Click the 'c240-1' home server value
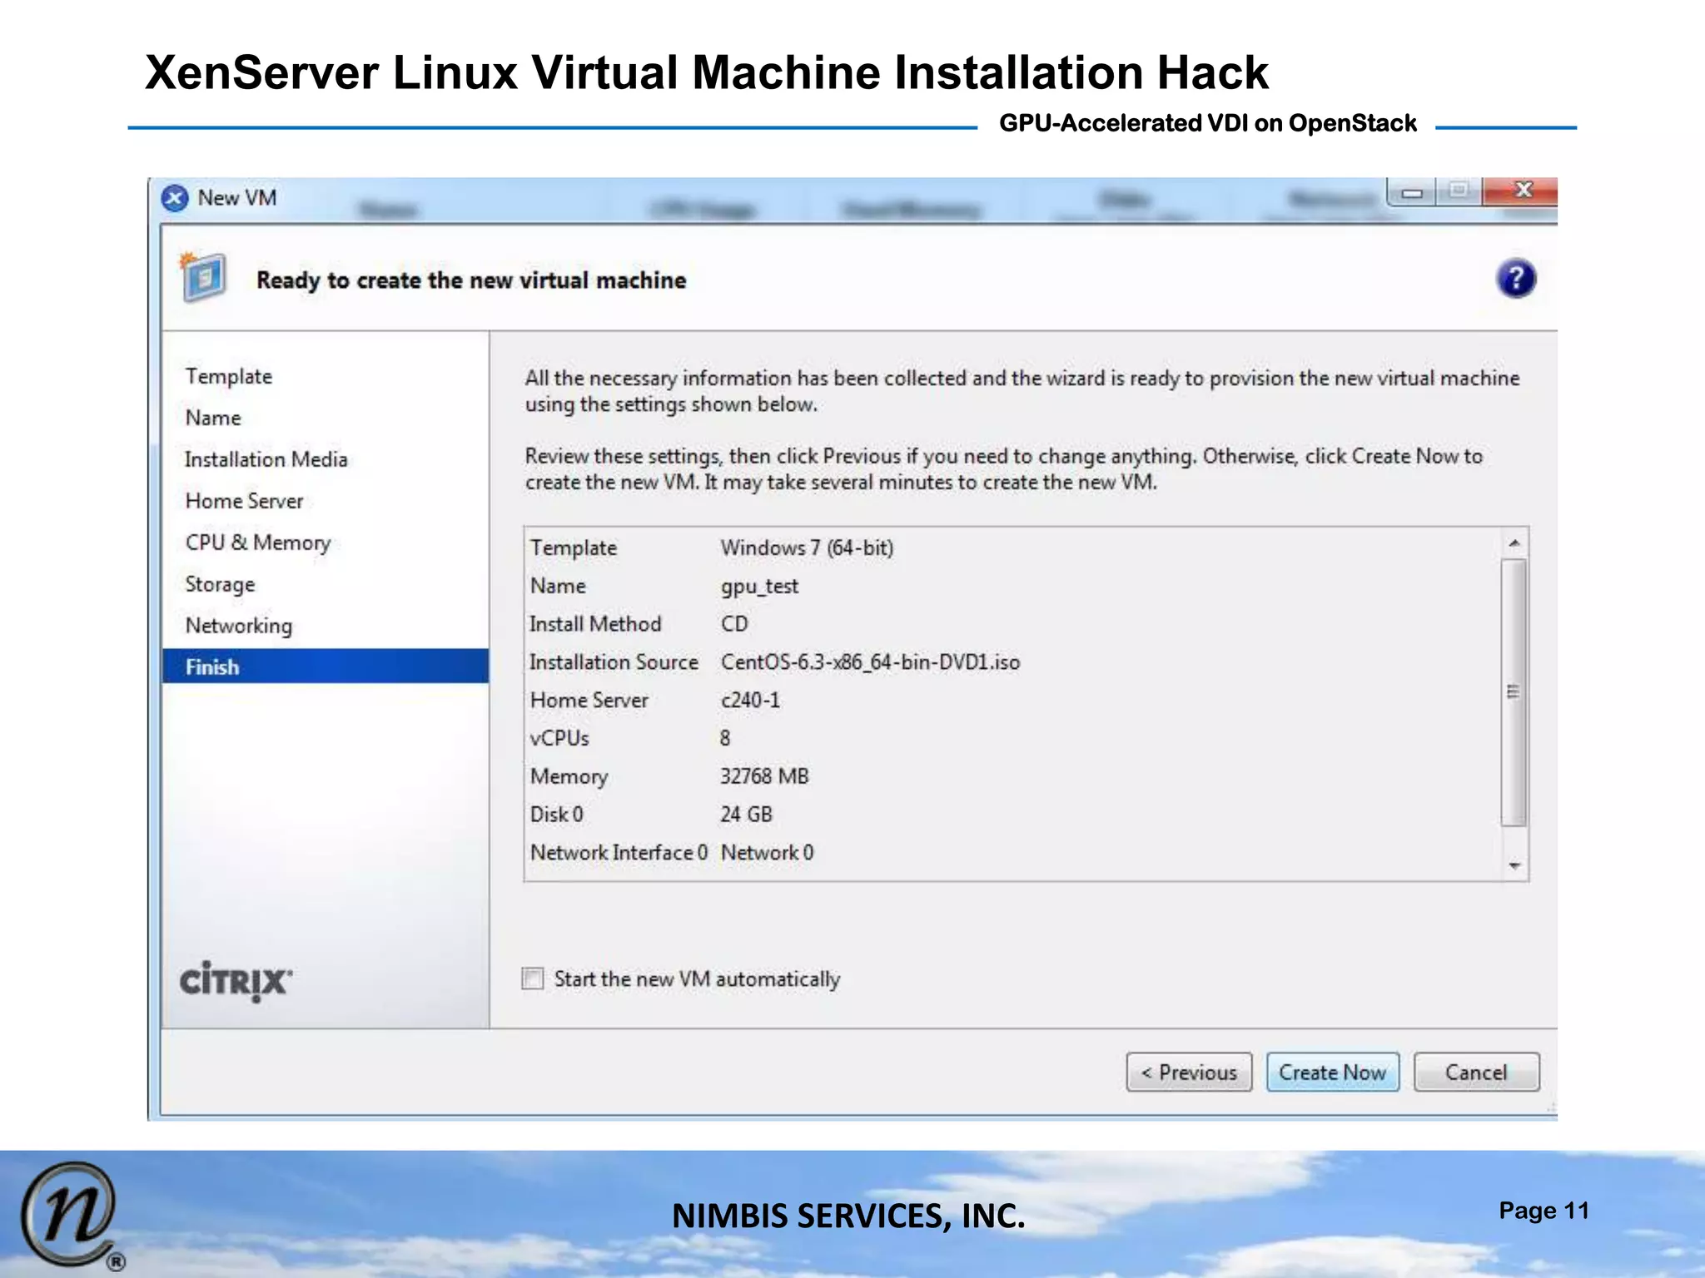Screen dimensions: 1705x1278 pyautogui.click(x=750, y=701)
